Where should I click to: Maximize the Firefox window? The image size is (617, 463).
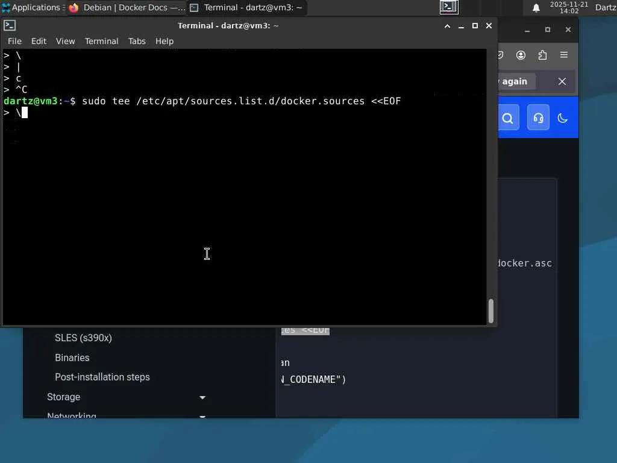pyautogui.click(x=547, y=30)
